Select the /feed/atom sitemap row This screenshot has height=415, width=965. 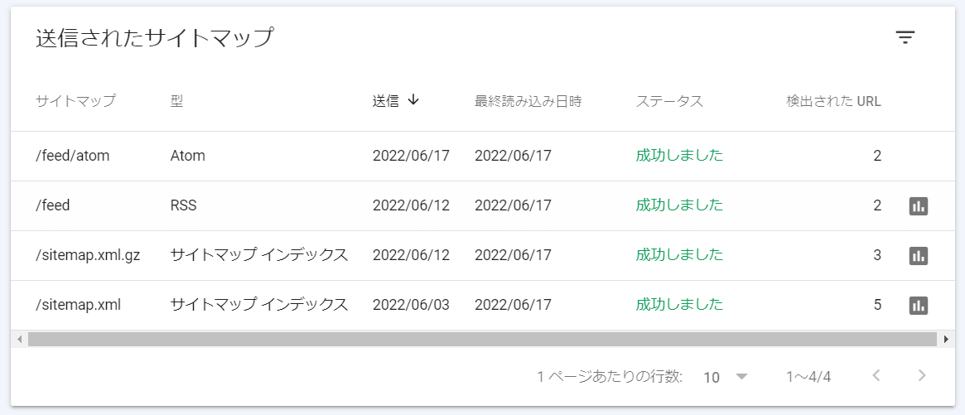pos(73,156)
